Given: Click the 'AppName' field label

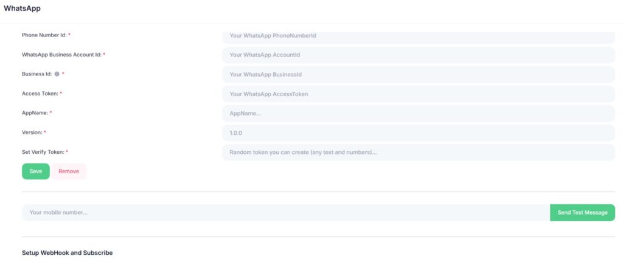Looking at the screenshot, I should (x=35, y=113).
